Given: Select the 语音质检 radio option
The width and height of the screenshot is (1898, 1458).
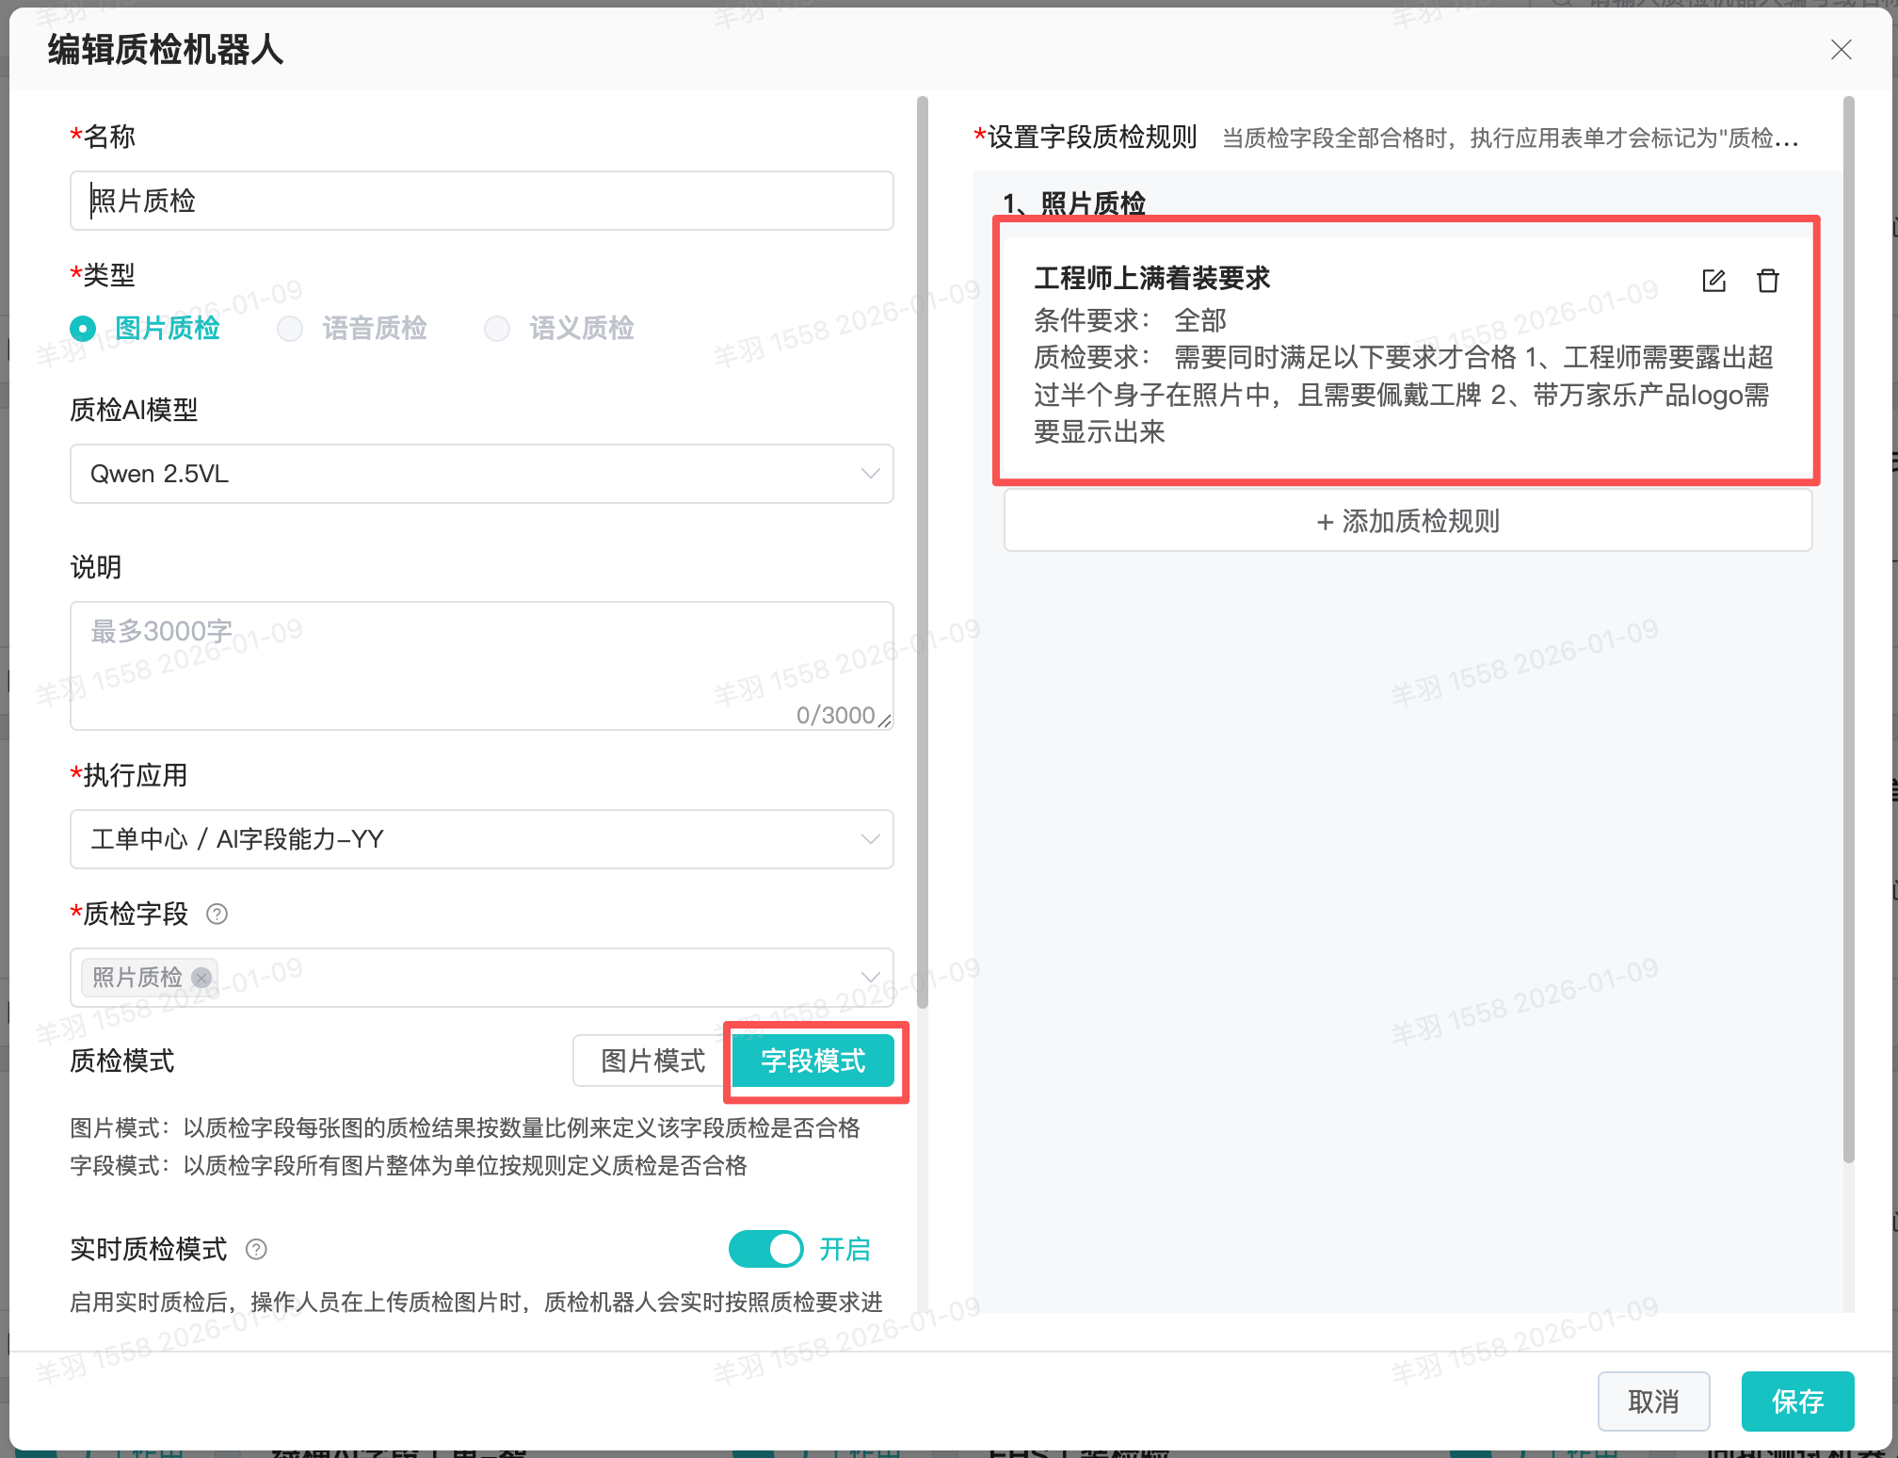Looking at the screenshot, I should coord(290,329).
